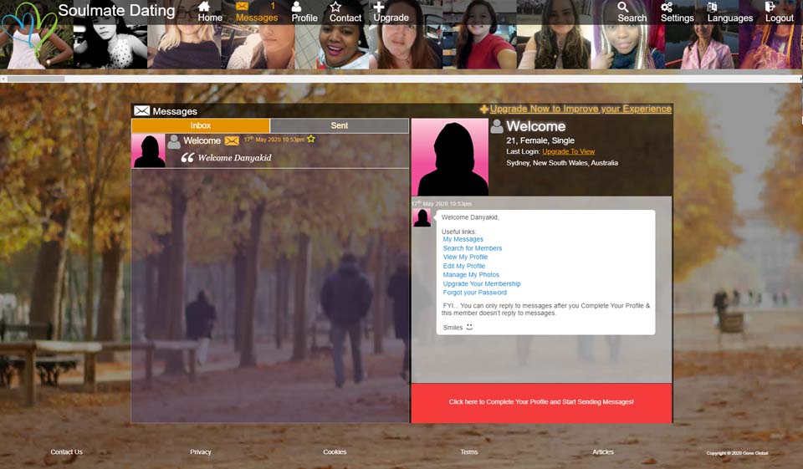This screenshot has width=803, height=469.
Task: Select the Inbox tab
Action: [201, 125]
